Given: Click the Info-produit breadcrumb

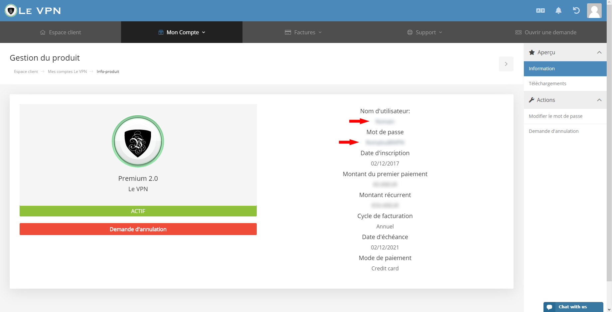Looking at the screenshot, I should click(108, 72).
